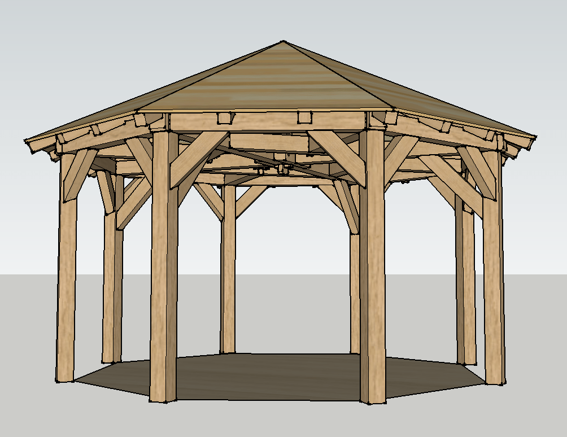Click the rear-left post behind the opening
This screenshot has width=567, height=437.
point(228,269)
